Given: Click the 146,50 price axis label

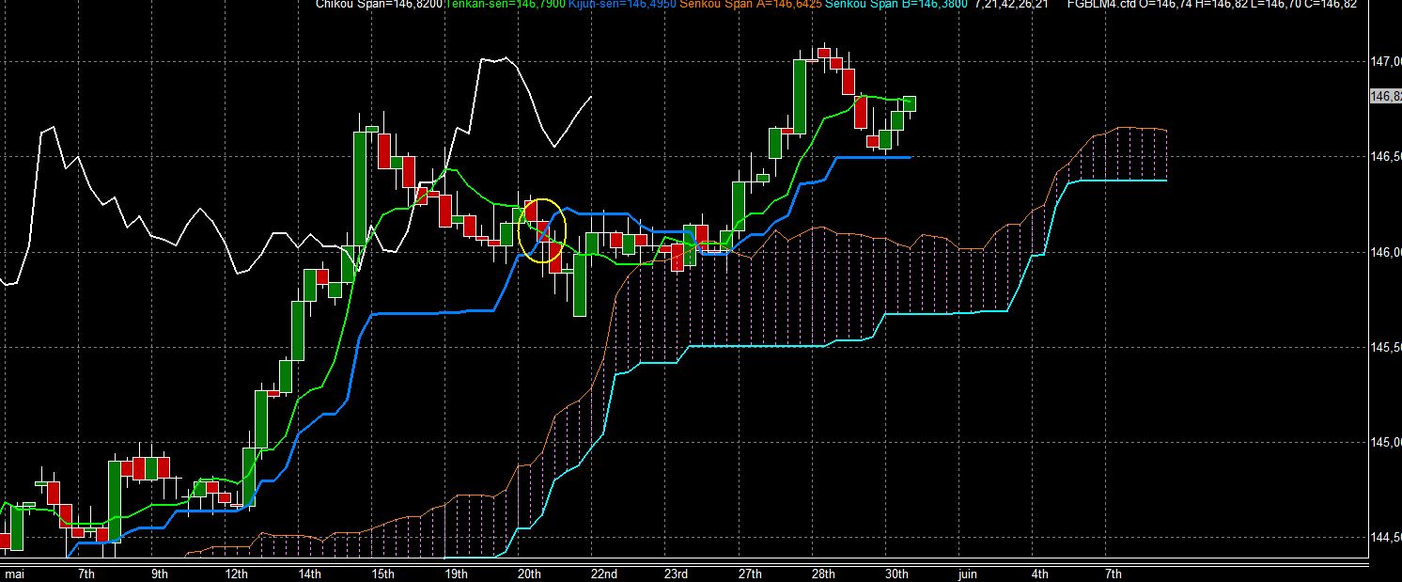Looking at the screenshot, I should 1386,157.
